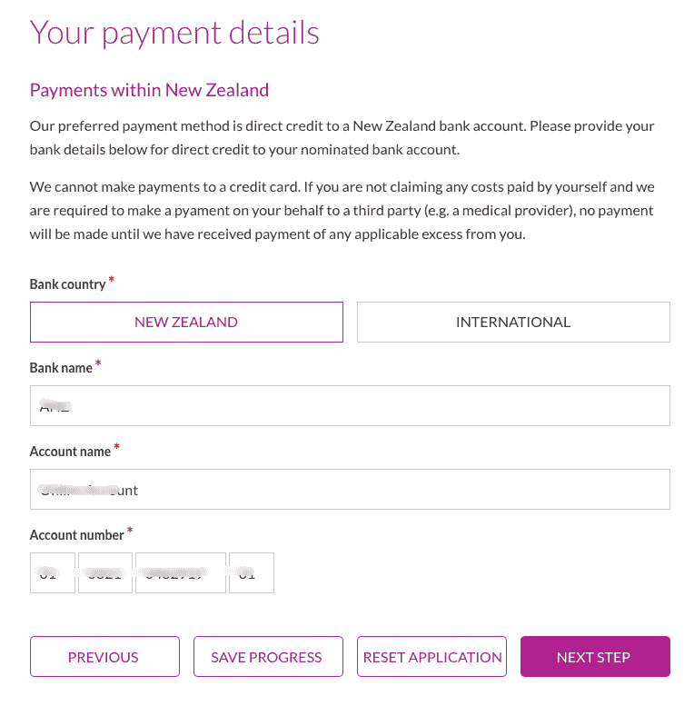Click the first account number box
Viewport: 694px width, 706px height.
point(53,573)
